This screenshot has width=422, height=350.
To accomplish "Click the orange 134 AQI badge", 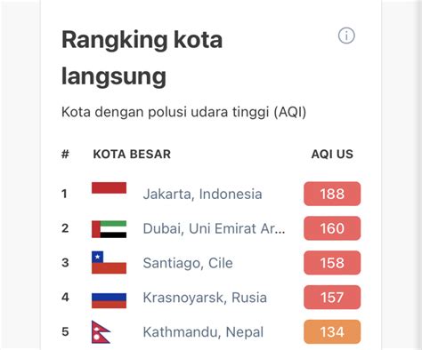I will click(332, 331).
